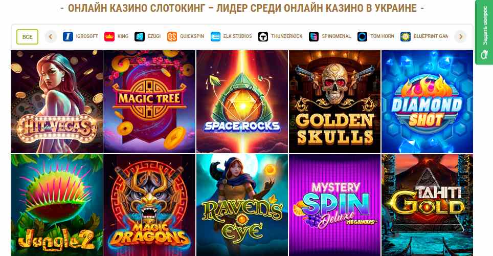Launch the Raven's Eye slot
Screen dimensions: 493x256
(242, 205)
